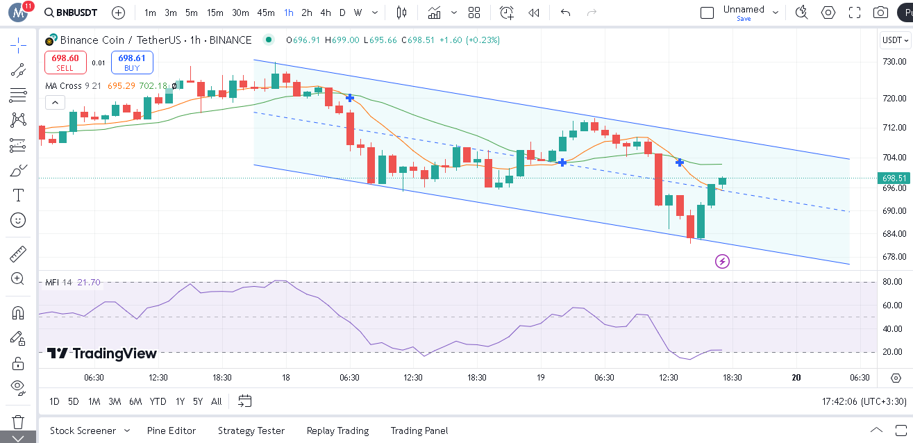Toggle stay in drawing mode
This screenshot has width=913, height=443.
coord(18,338)
